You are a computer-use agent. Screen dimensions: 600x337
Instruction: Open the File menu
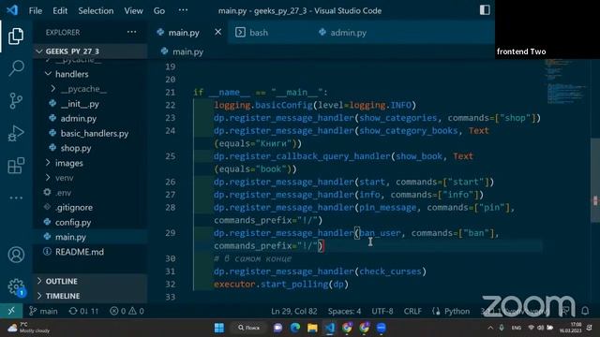point(36,10)
